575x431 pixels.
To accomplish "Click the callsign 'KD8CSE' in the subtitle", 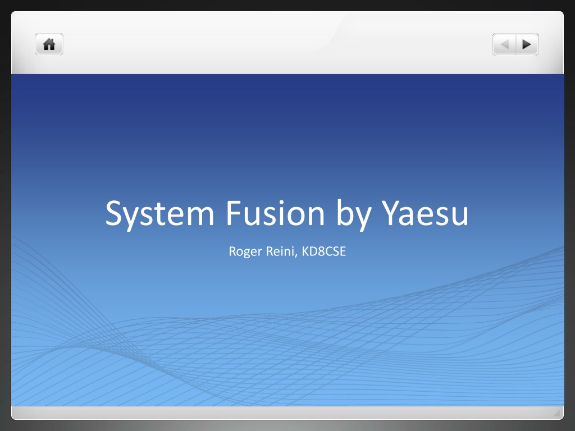I will tap(324, 251).
